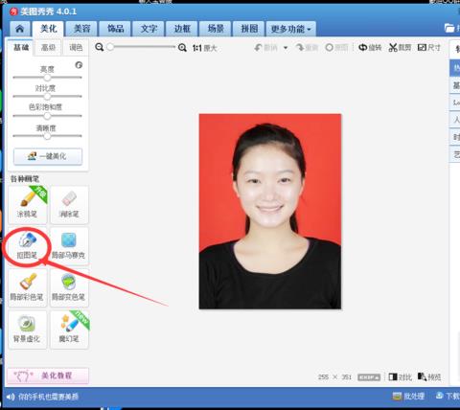Screen dimensions: 460x410
Task: Click the 对比度 contrast slider handle
Action: point(47,96)
